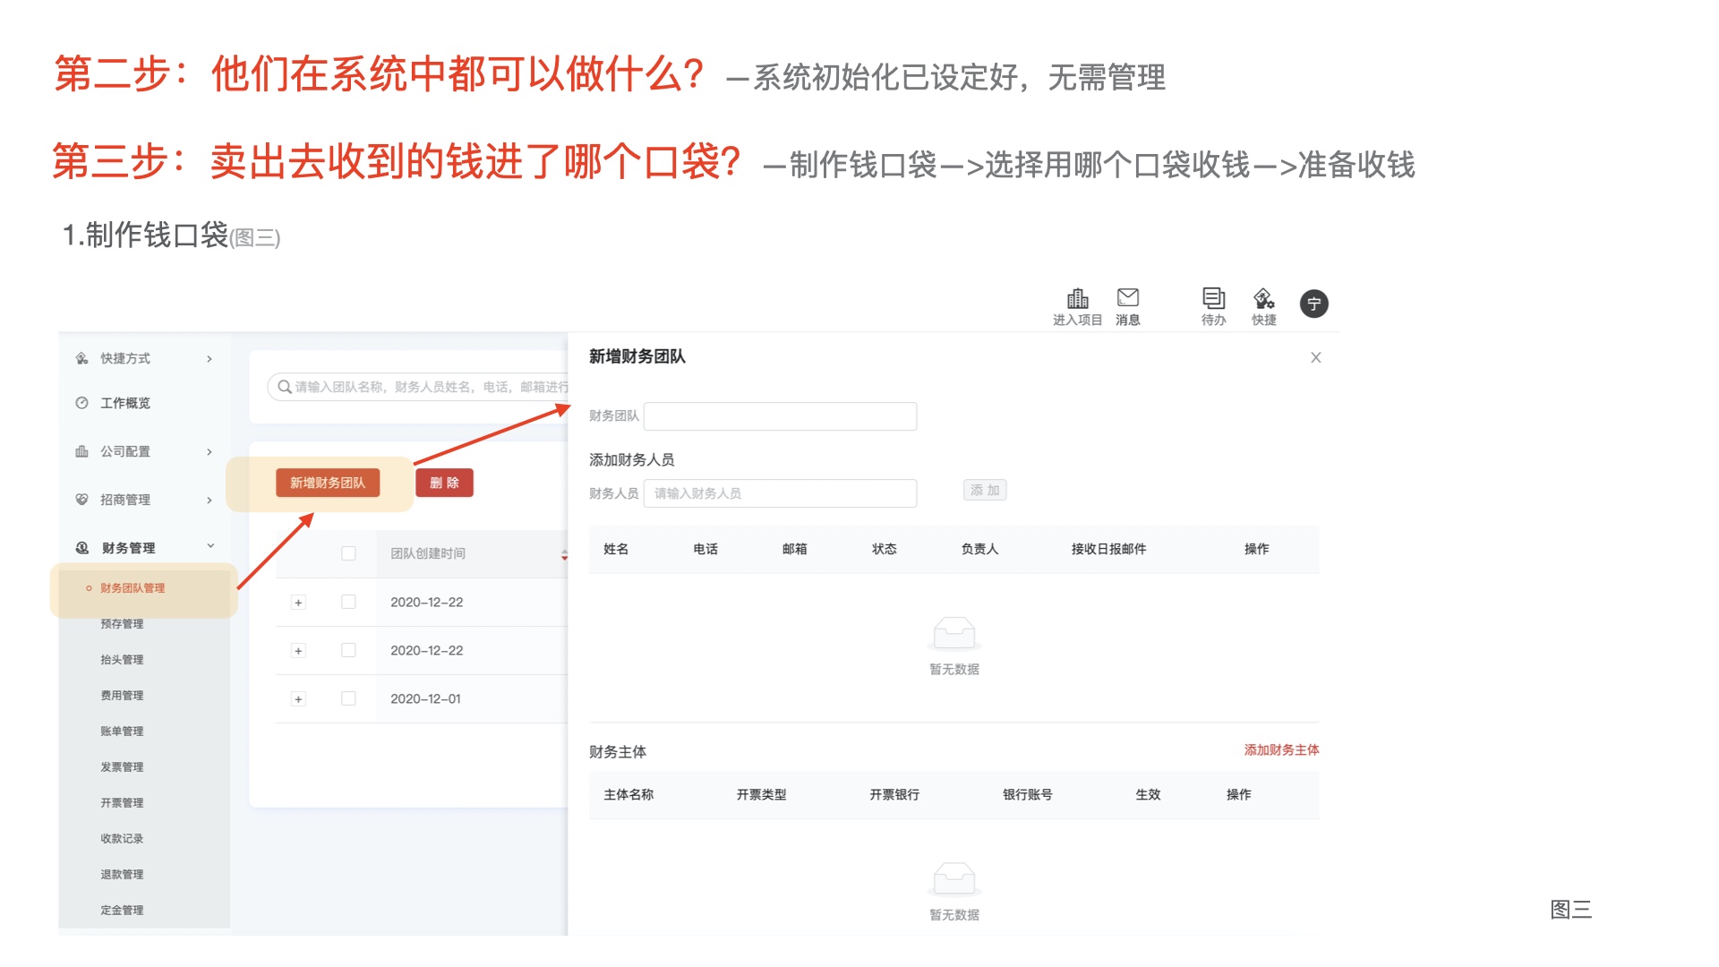
Task: Click the 财务团队 name input field
Action: (780, 416)
